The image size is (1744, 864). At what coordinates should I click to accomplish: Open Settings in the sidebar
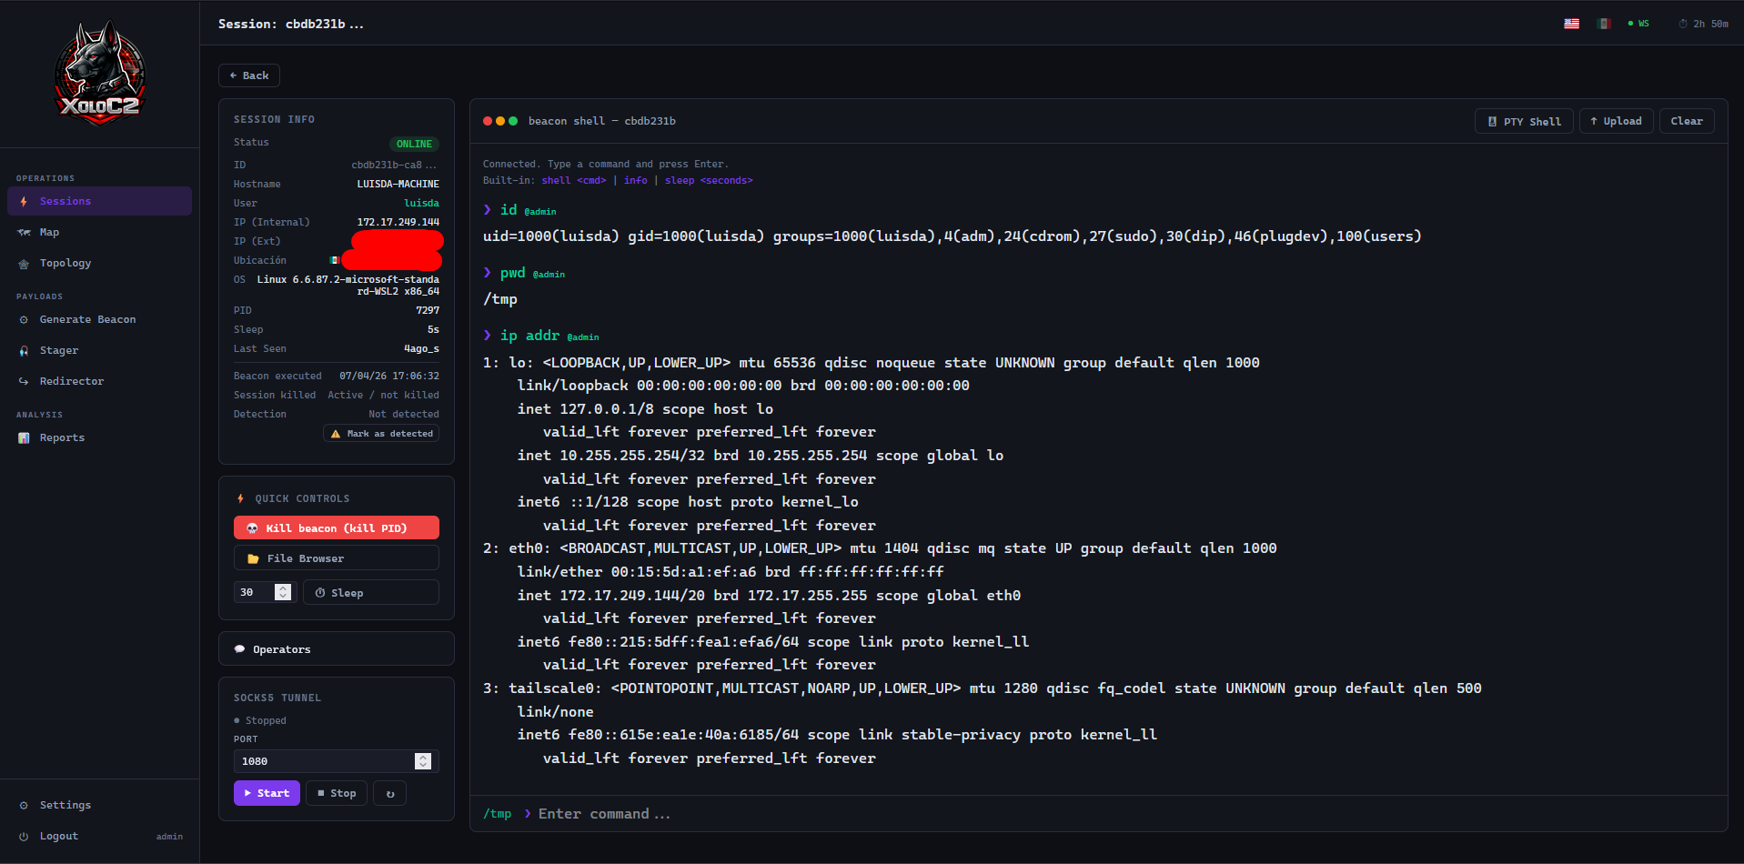click(65, 806)
